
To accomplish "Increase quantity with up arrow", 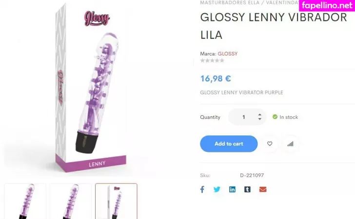I will coord(260,115).
